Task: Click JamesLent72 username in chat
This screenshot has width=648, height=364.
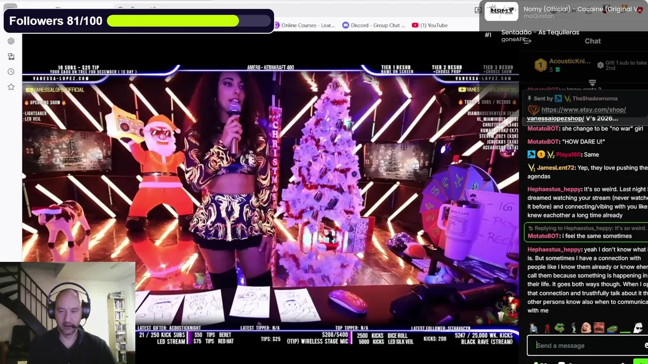Action: click(555, 168)
